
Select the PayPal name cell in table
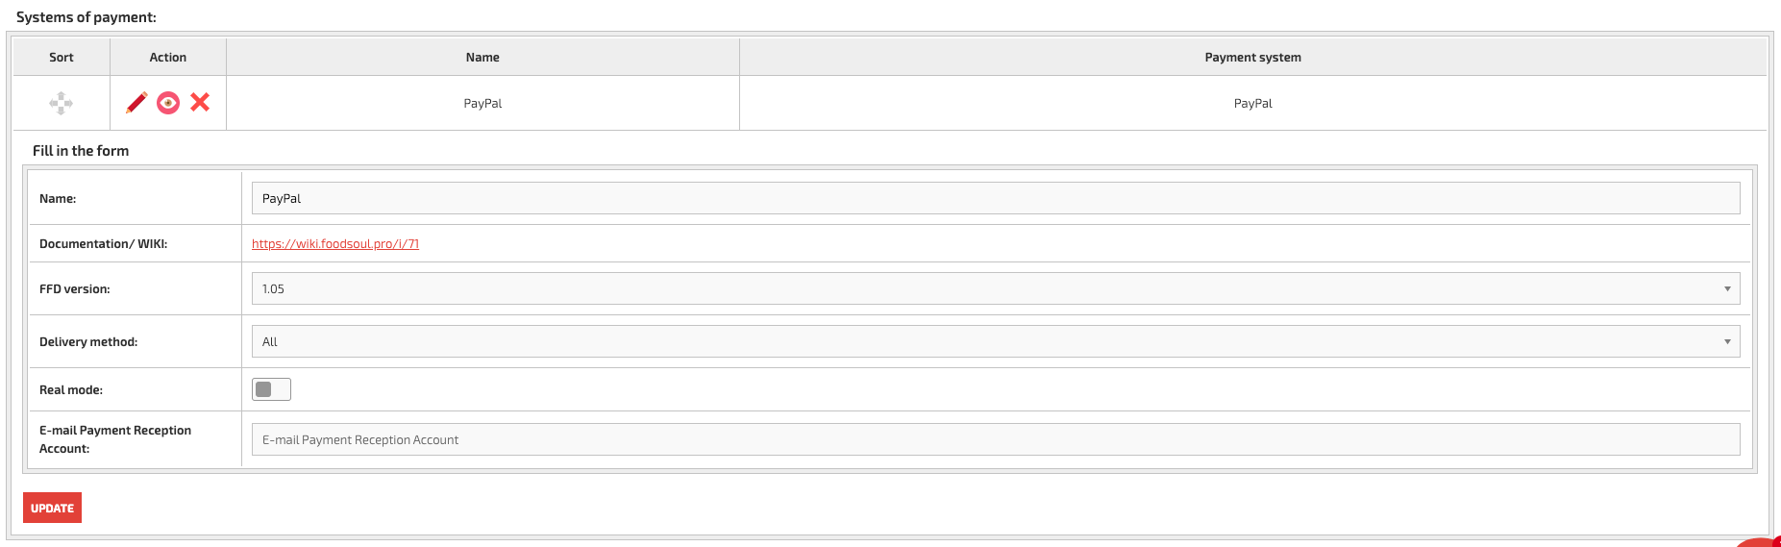[x=482, y=103]
